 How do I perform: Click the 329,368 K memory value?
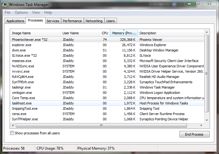[x=128, y=40]
